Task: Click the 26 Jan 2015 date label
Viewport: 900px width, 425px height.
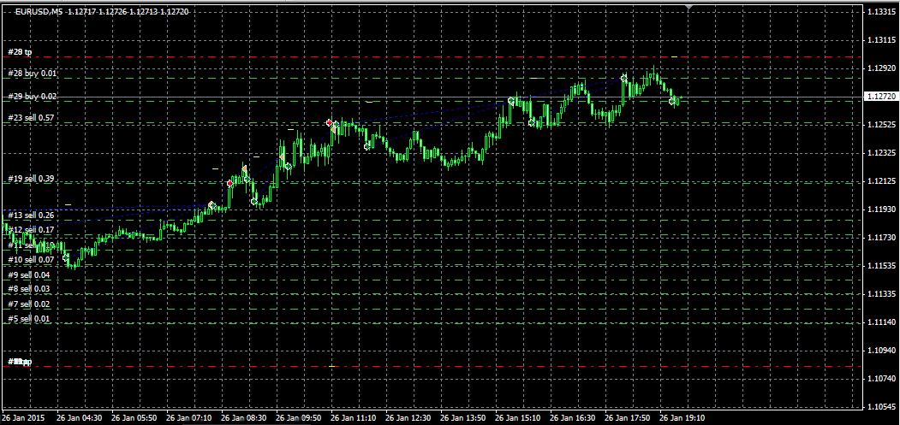Action: (22, 418)
